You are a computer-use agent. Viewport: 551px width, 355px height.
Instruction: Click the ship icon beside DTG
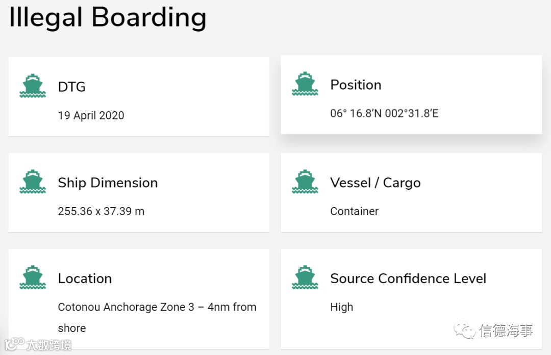tap(33, 86)
